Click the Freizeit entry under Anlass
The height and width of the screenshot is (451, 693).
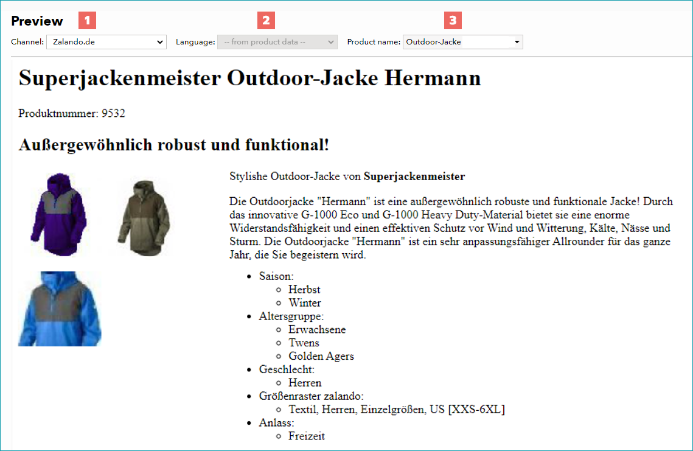coord(307,436)
